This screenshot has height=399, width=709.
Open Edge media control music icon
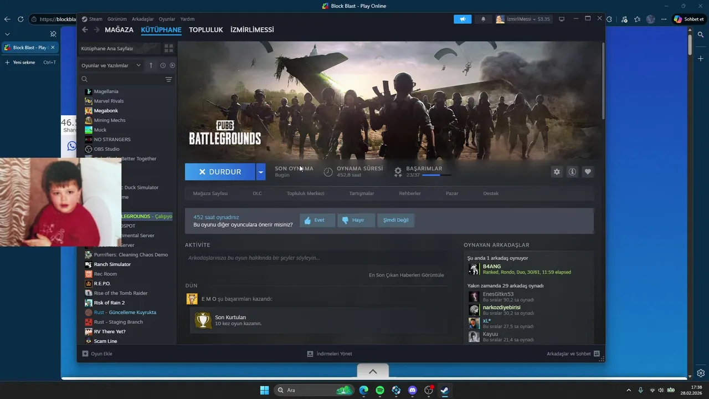tap(624, 19)
